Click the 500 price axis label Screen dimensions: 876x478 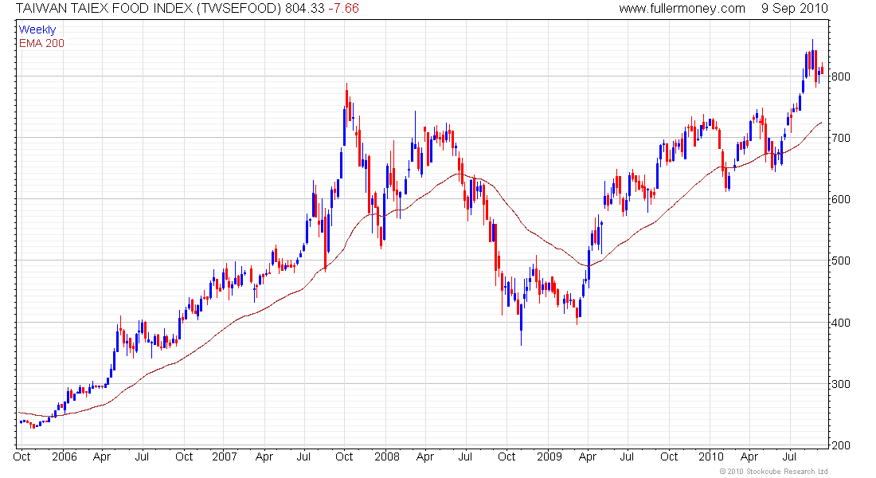(841, 261)
